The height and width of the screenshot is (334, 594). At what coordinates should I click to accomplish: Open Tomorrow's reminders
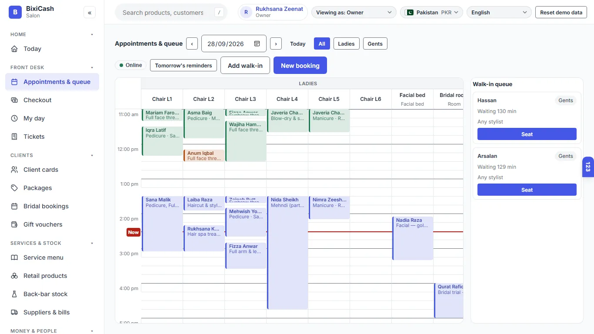pos(184,65)
